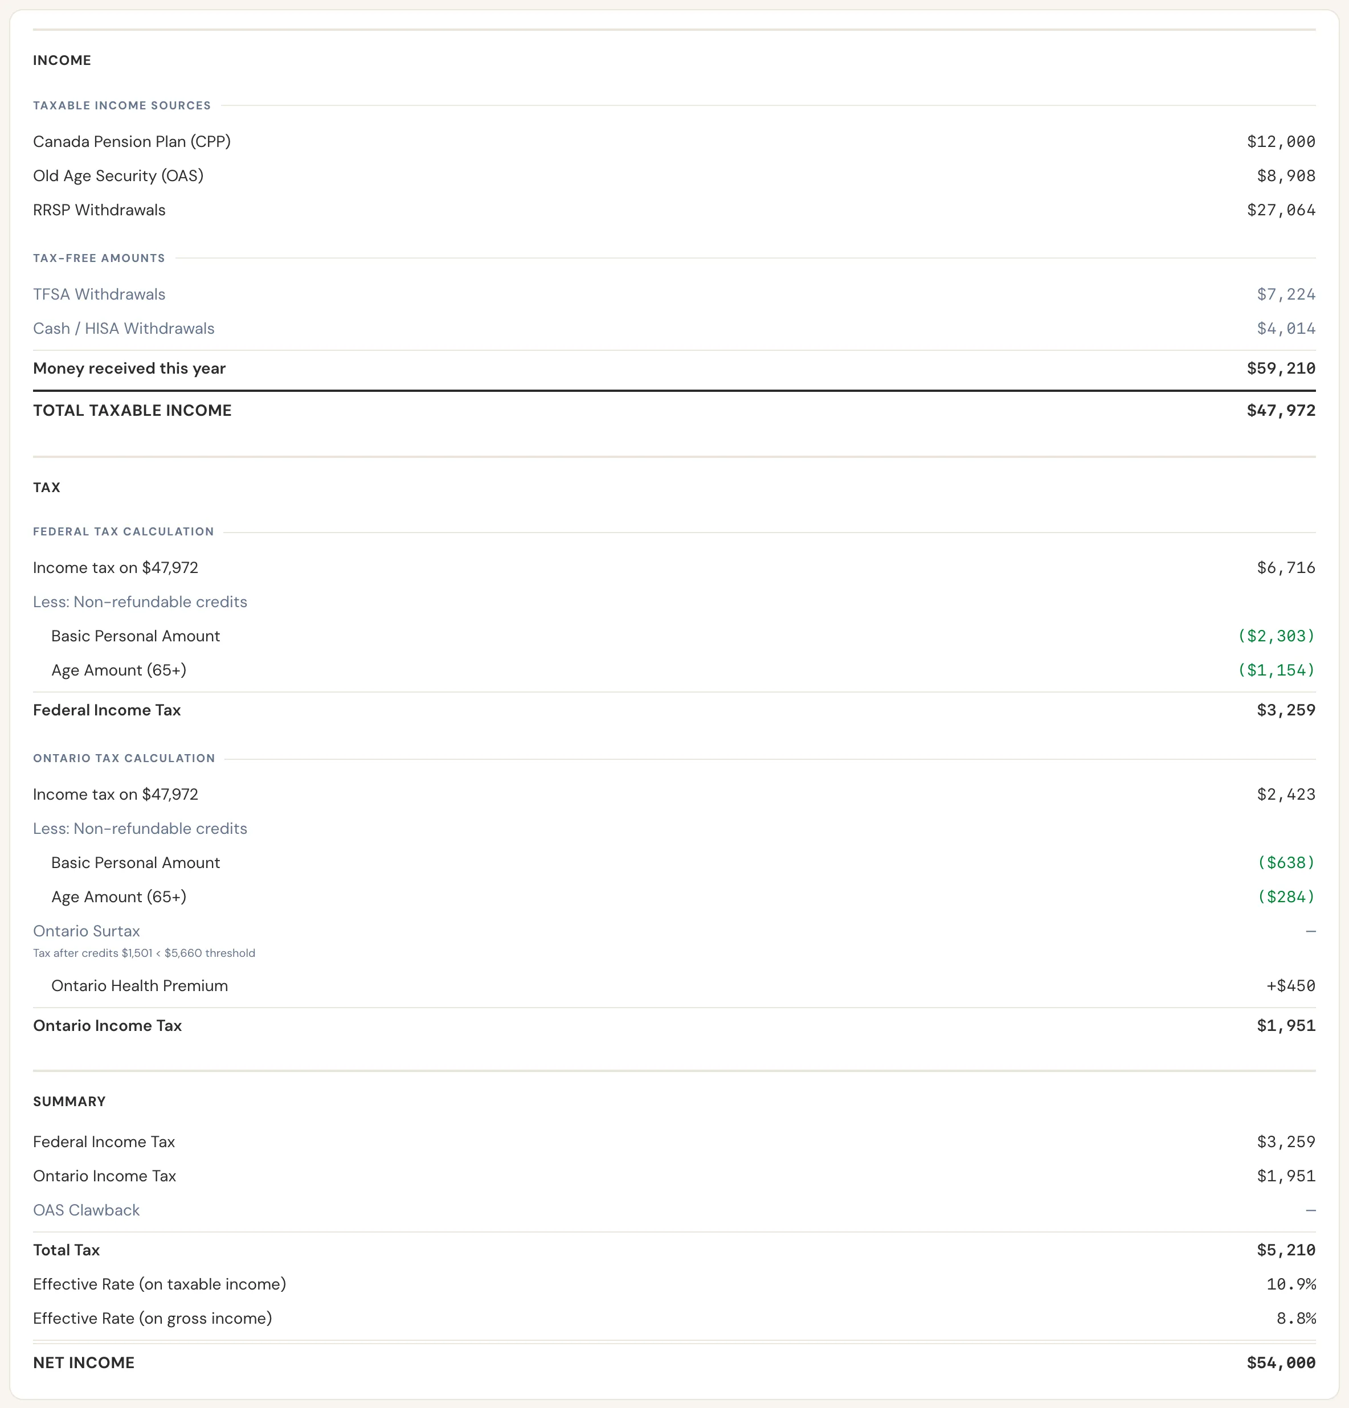Select the $7,224 TFSA value
This screenshot has width=1349, height=1408.
coord(1286,294)
